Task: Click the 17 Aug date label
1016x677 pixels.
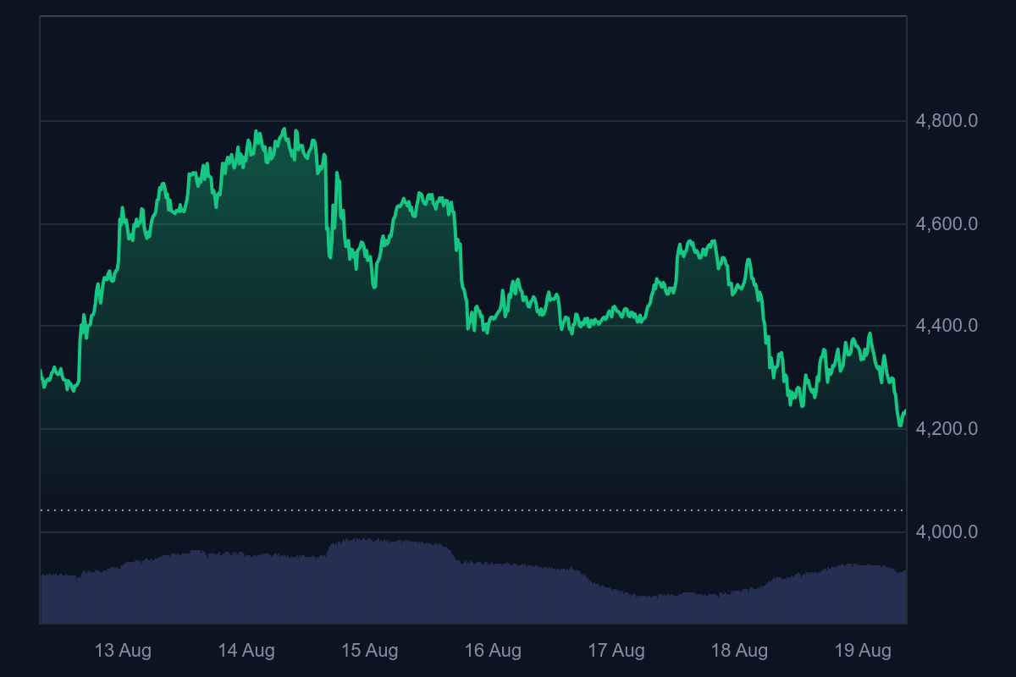Action: click(x=616, y=651)
